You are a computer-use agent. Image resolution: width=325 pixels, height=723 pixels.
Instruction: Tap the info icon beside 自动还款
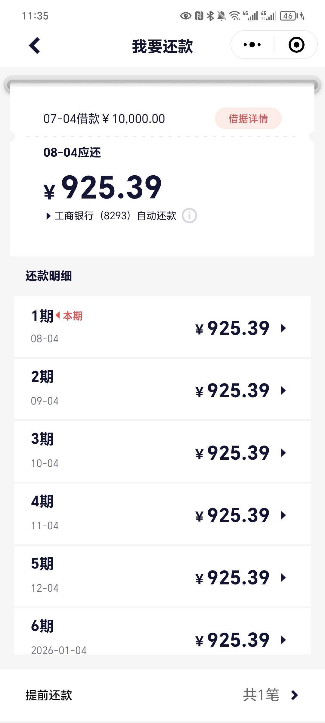point(189,216)
